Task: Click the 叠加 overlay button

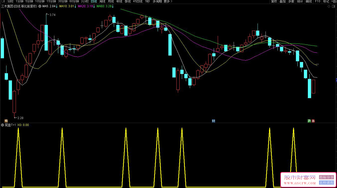Action: pyautogui.click(x=283, y=1)
